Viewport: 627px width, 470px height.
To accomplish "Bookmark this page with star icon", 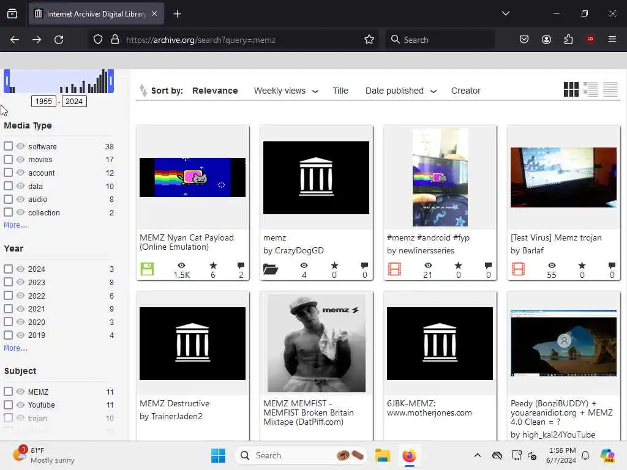I will coord(369,40).
